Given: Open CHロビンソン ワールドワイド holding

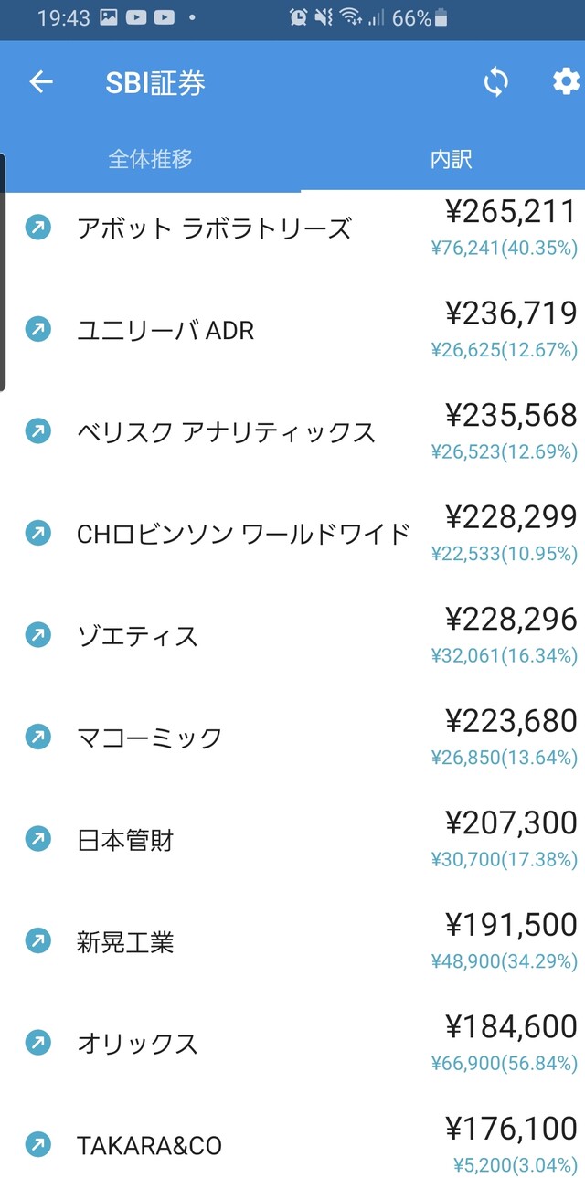Looking at the screenshot, I should pyautogui.click(x=243, y=534).
